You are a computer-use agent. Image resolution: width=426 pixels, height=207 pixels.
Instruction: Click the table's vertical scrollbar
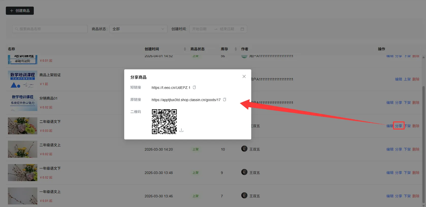[423, 145]
